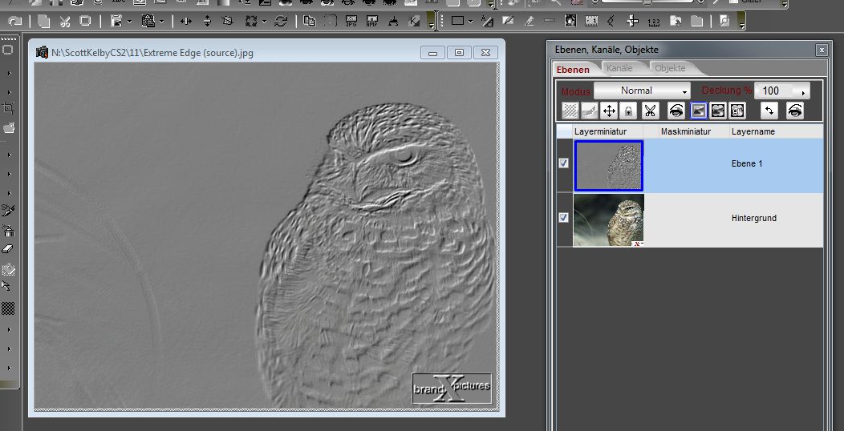The height and width of the screenshot is (431, 844).
Task: Click the JPG export icon
Action: click(351, 22)
